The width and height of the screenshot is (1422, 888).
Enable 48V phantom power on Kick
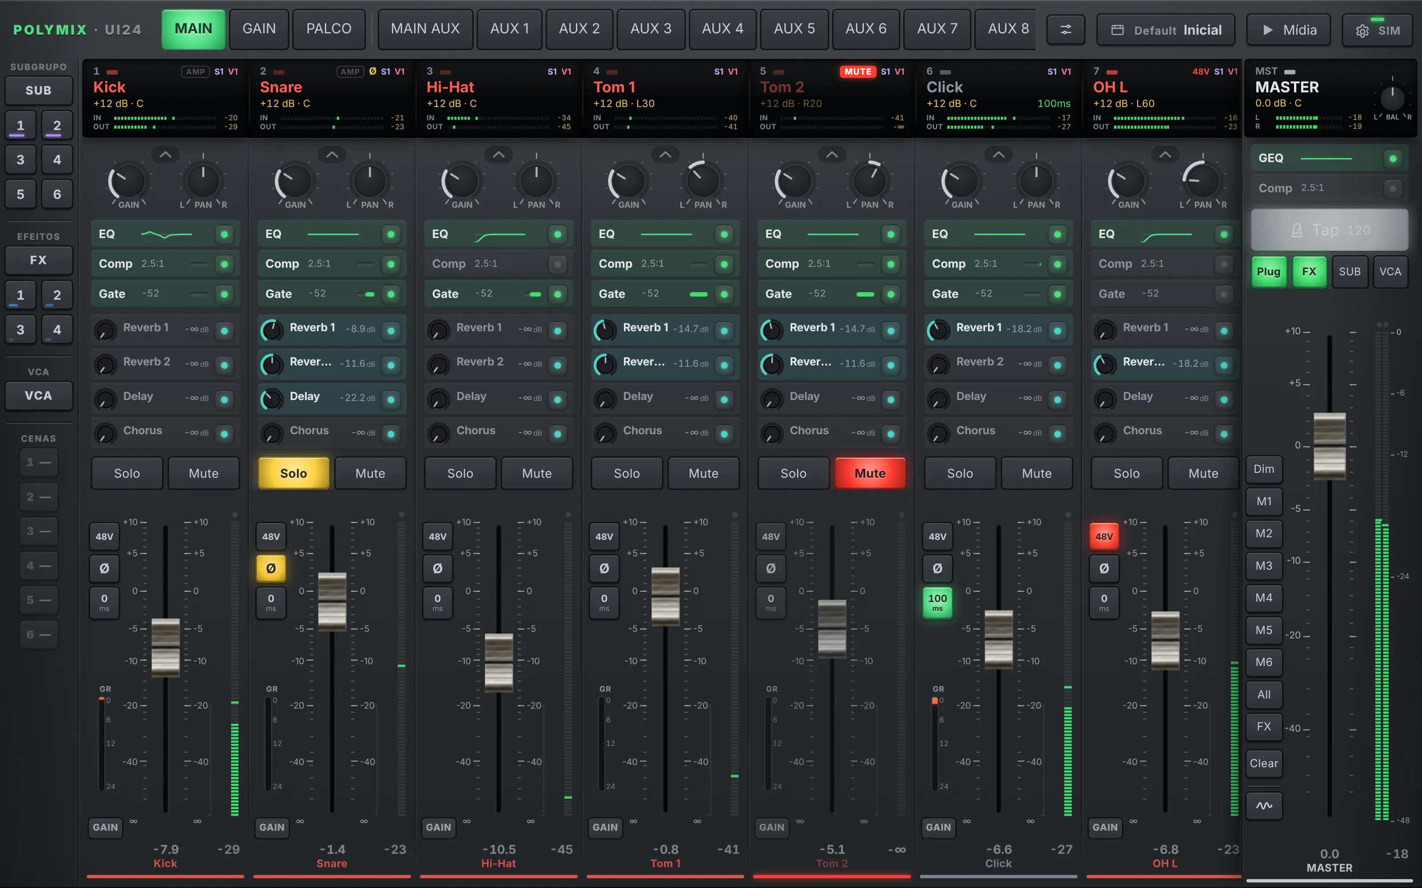(x=104, y=536)
